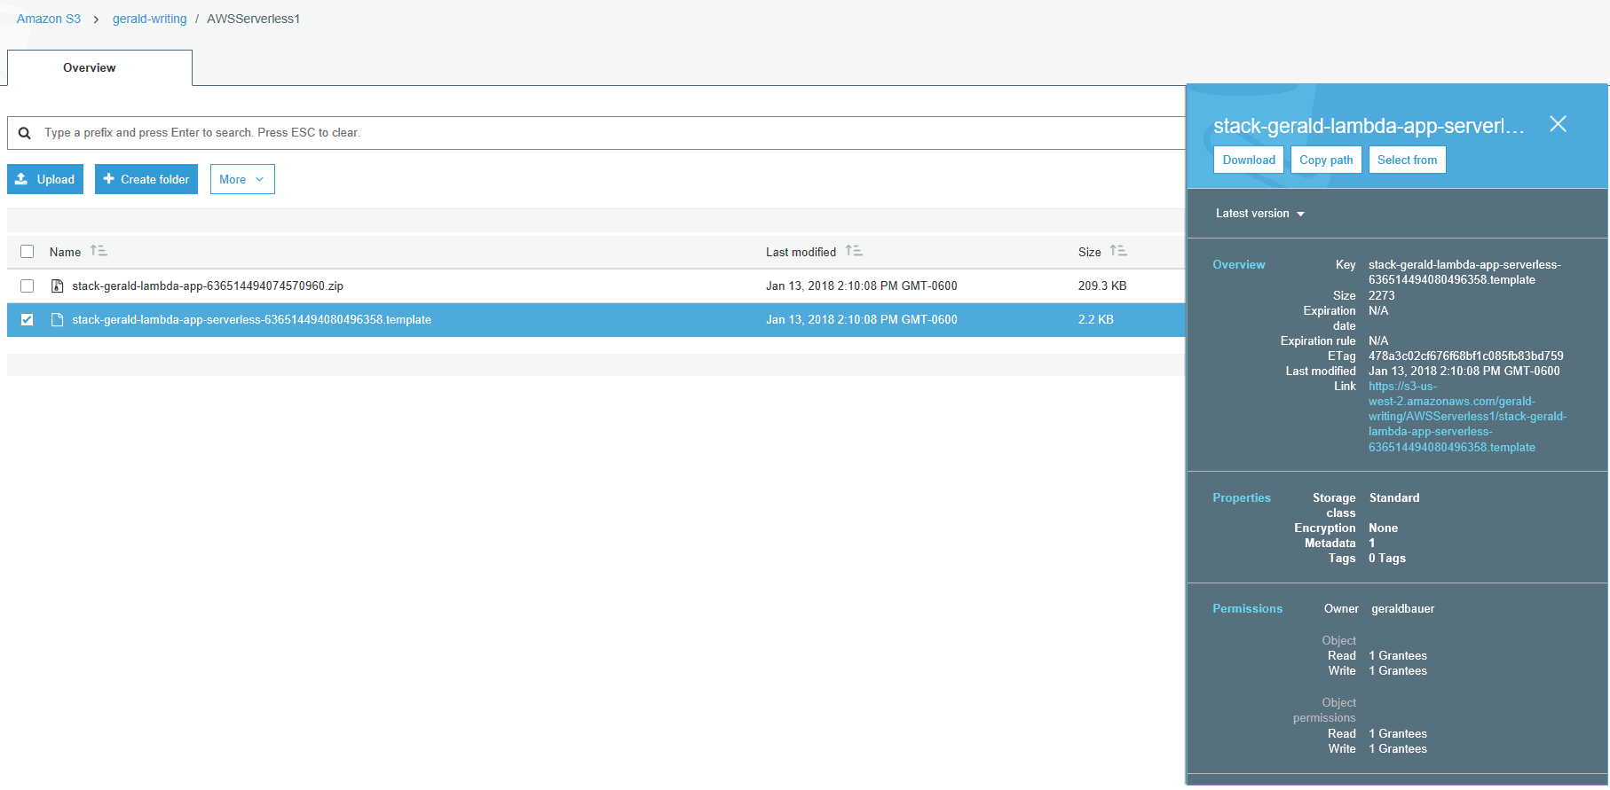Click the 2.2 KB size cell
The image size is (1610, 790).
tap(1096, 319)
